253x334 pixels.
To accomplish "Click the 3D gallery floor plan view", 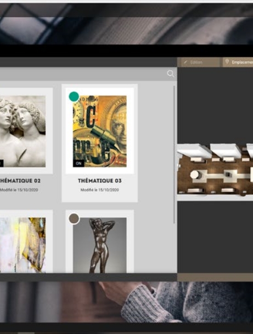I will coord(215,172).
